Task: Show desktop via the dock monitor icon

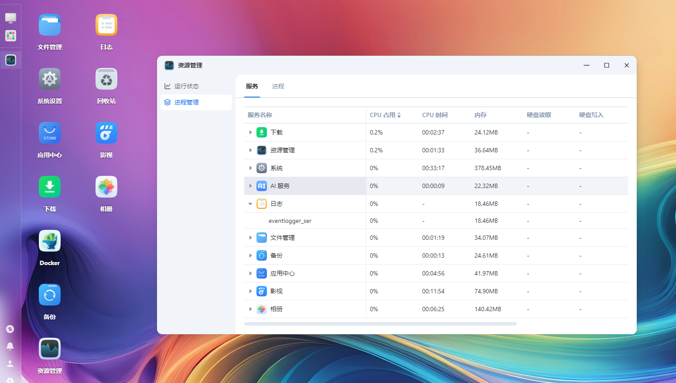Action: pos(10,18)
